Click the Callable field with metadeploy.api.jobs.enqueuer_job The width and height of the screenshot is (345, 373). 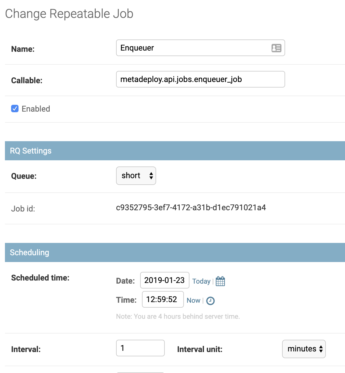[x=200, y=79]
